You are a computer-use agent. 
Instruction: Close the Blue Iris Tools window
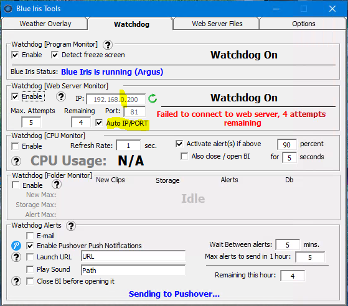pos(332,9)
